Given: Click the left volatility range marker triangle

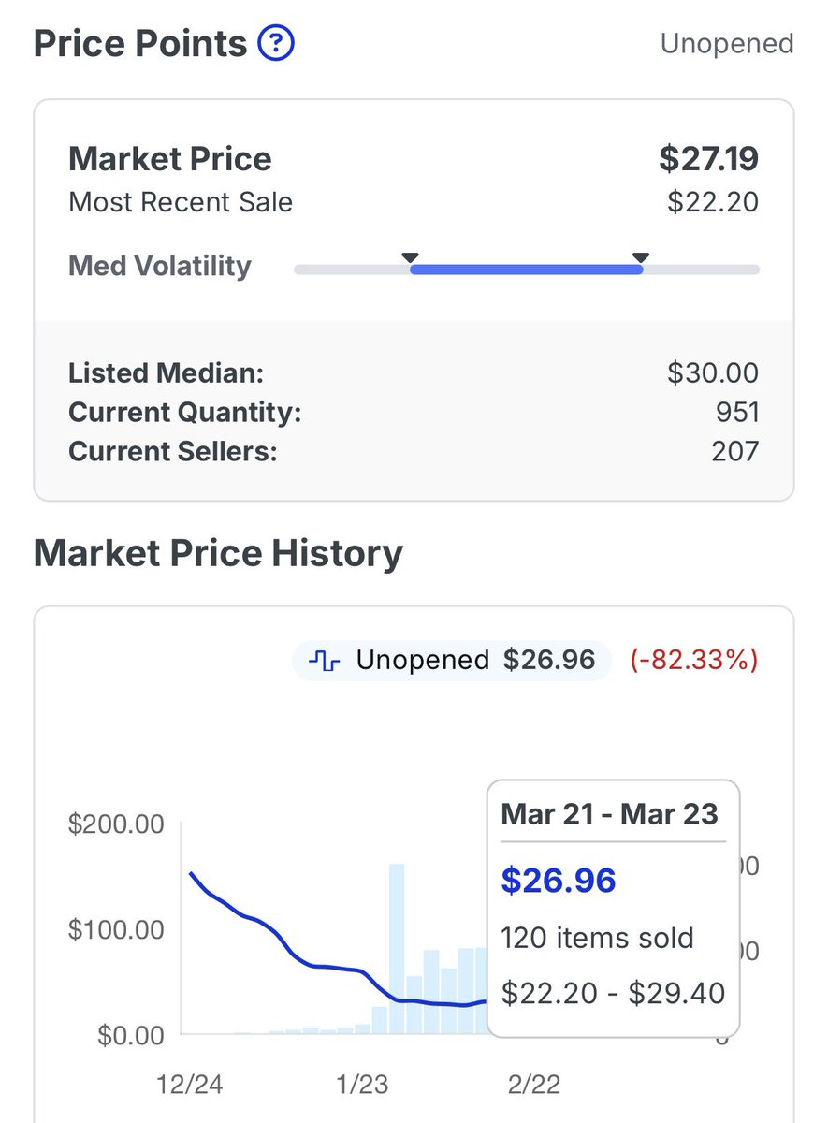Looking at the screenshot, I should coord(410,258).
